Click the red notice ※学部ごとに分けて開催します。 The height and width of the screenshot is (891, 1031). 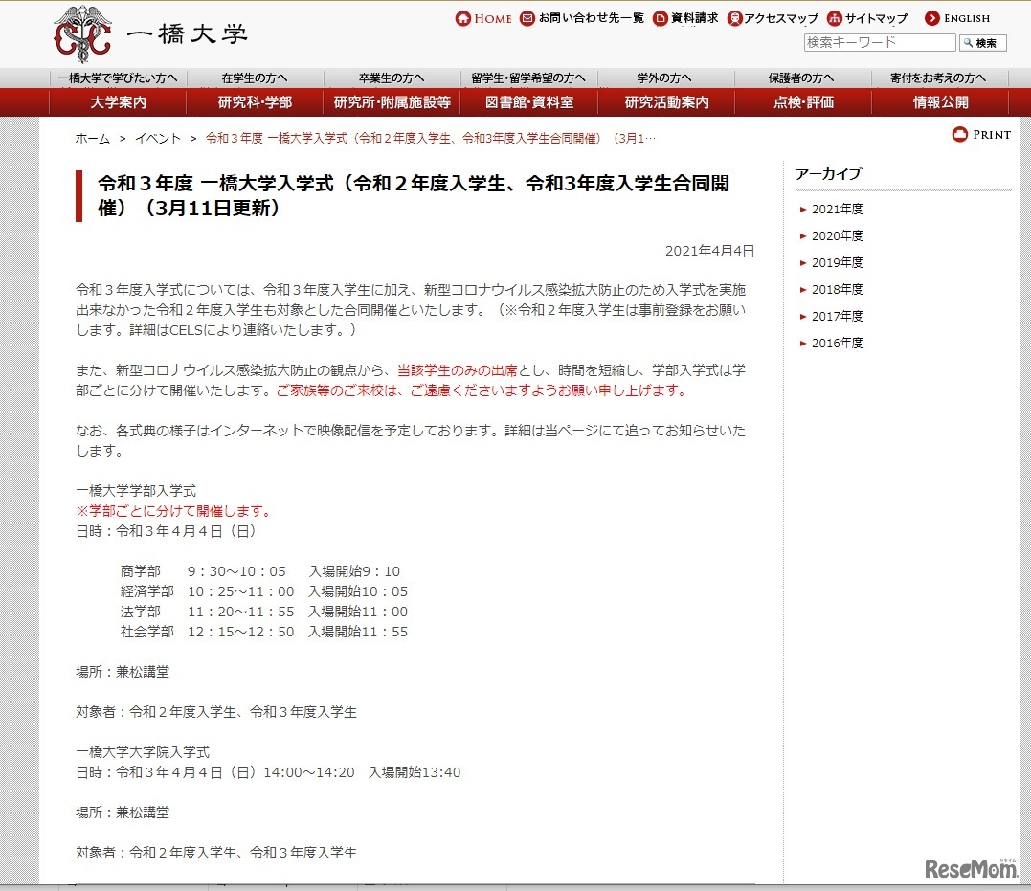(175, 511)
